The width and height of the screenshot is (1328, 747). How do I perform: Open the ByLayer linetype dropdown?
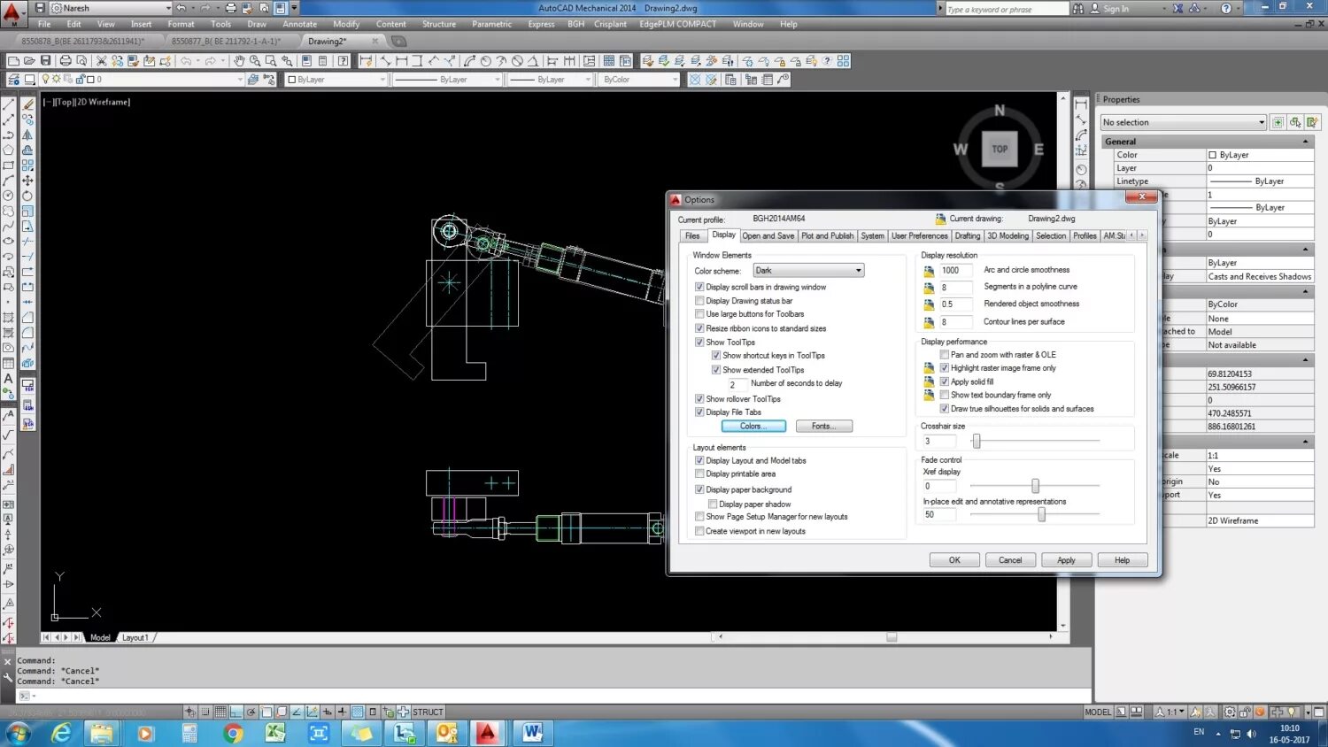click(x=447, y=80)
